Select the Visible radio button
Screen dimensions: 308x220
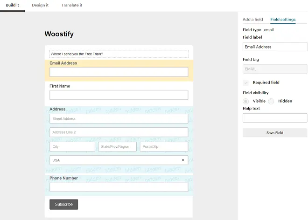pyautogui.click(x=245, y=101)
